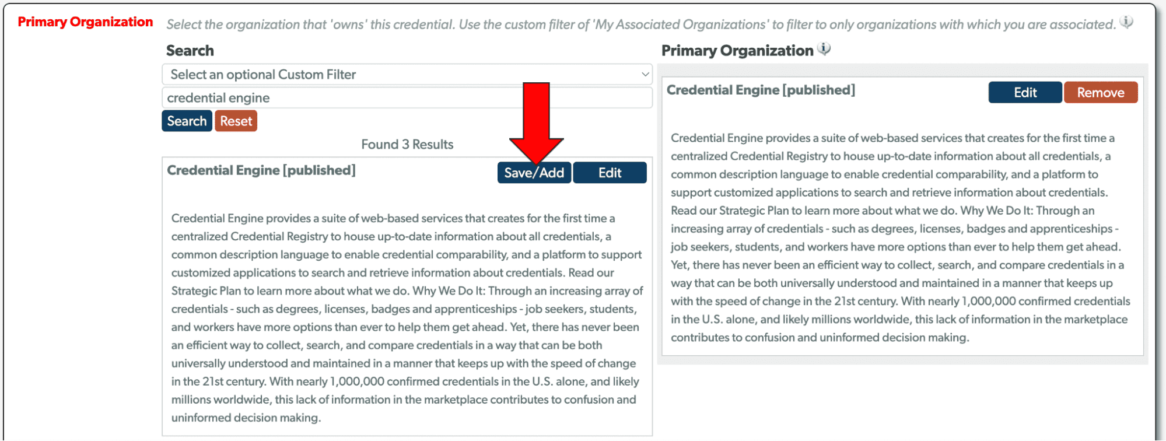Remove Credential Engine as Primary Organization
Viewport: 1166px width, 441px height.
click(1100, 92)
